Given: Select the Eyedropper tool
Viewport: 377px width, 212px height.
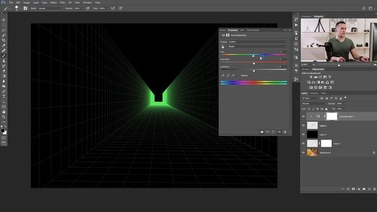Looking at the screenshot, I should click(4, 45).
